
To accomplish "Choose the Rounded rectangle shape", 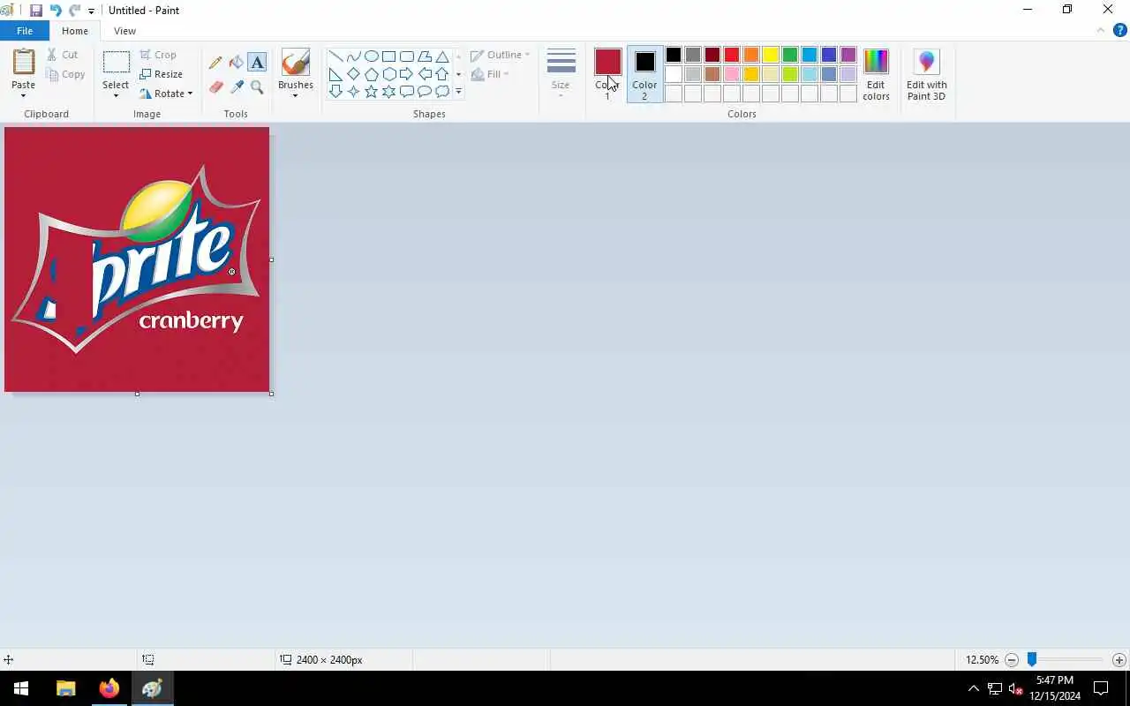I will coord(406,56).
